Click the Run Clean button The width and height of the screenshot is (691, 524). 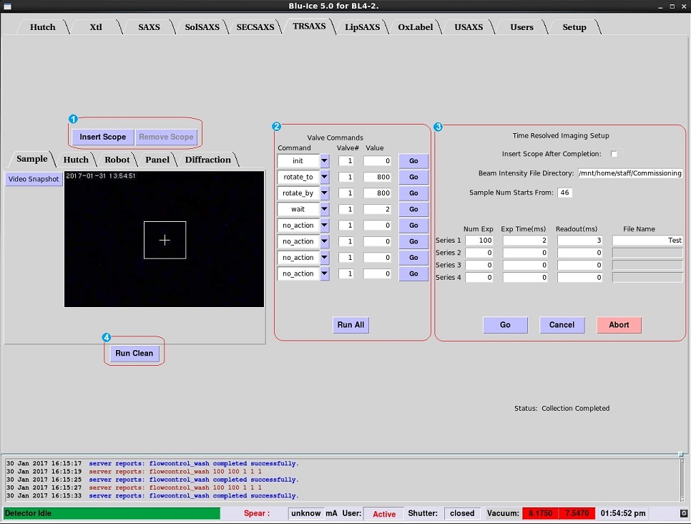pos(134,353)
